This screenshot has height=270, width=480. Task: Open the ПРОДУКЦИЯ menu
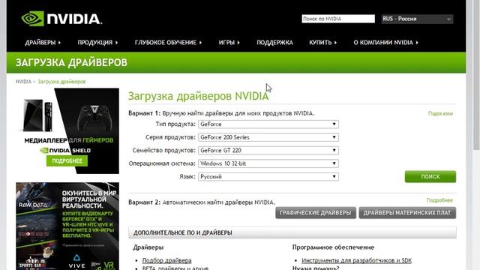(x=97, y=43)
